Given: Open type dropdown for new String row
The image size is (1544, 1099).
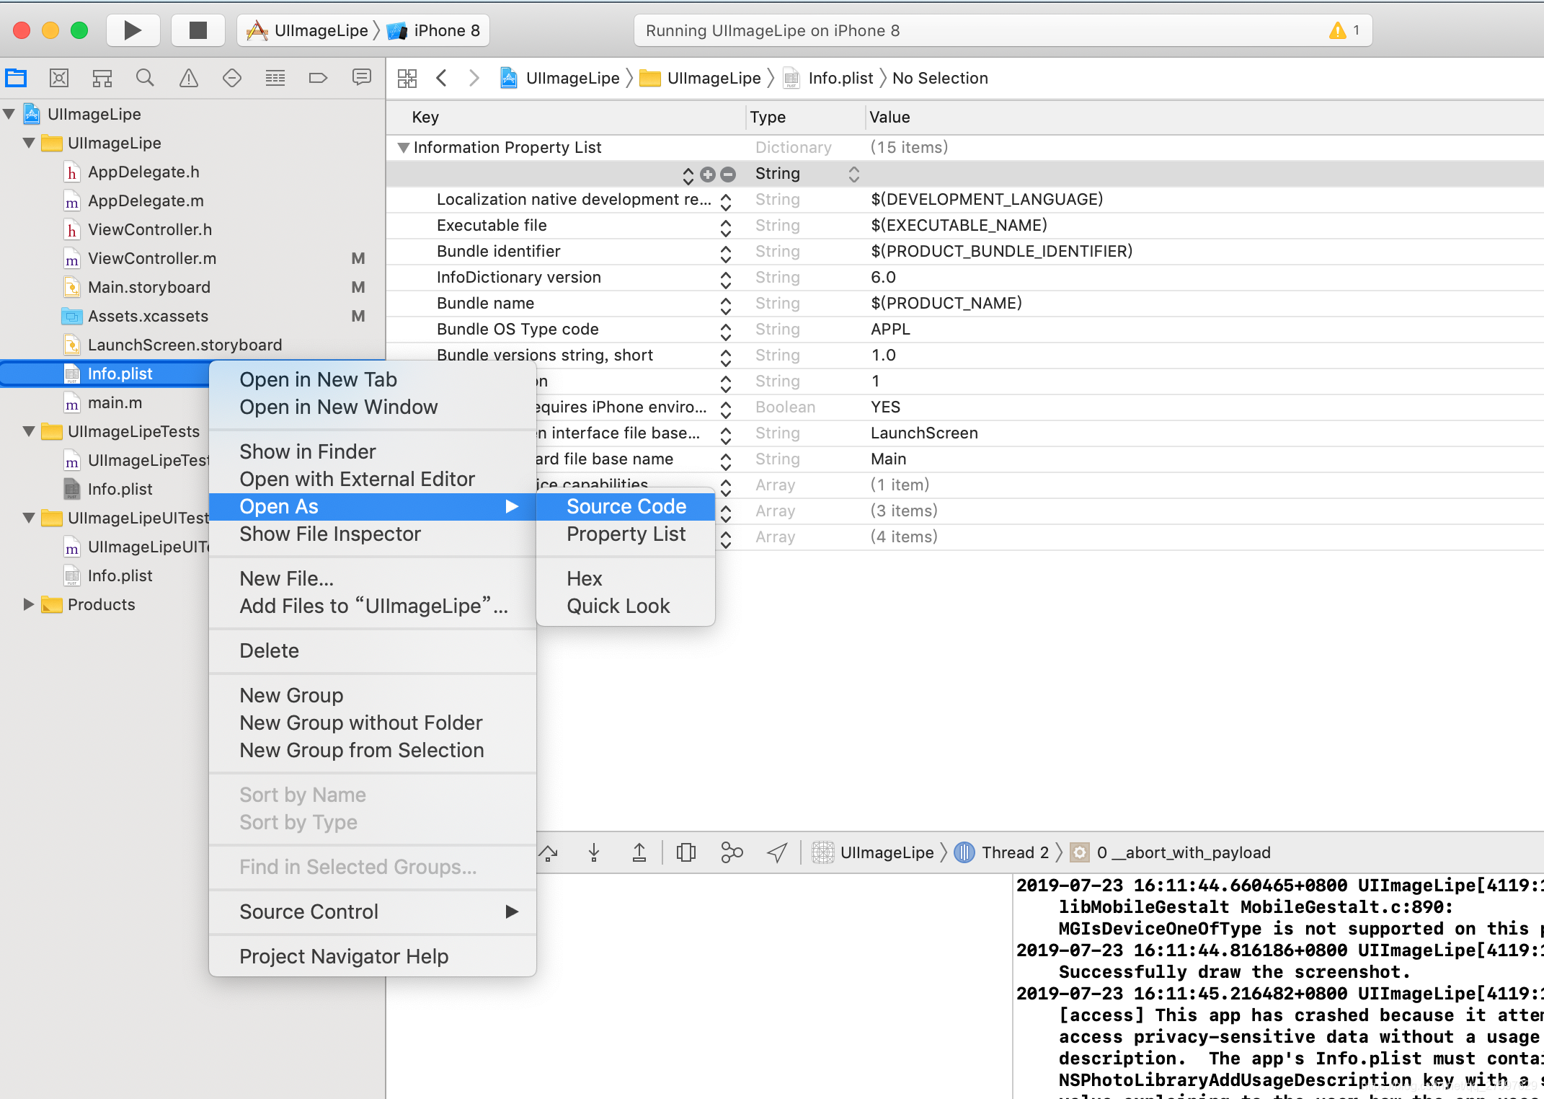Looking at the screenshot, I should tap(853, 174).
